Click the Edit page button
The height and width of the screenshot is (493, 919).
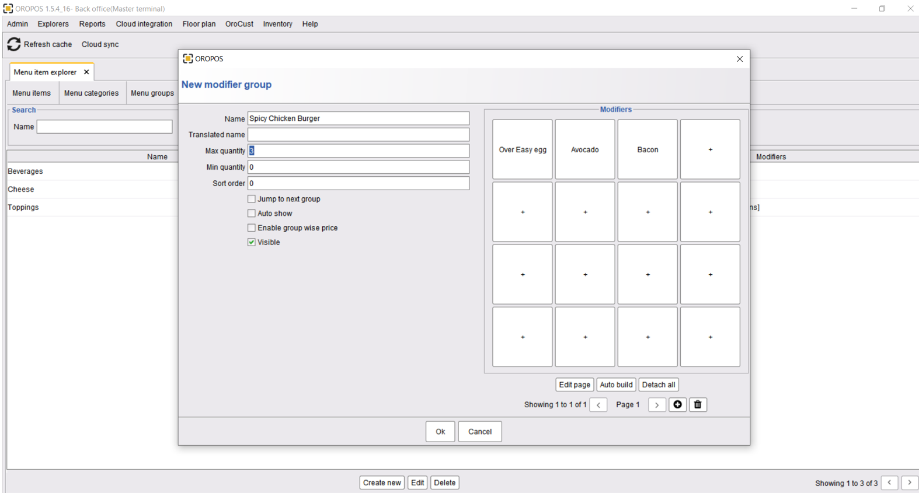pyautogui.click(x=575, y=385)
